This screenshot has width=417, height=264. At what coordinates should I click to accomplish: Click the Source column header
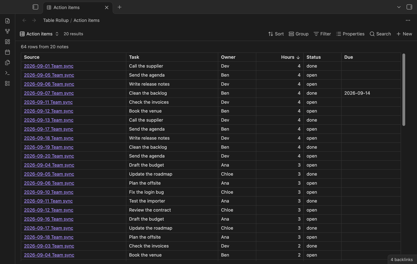73,57
